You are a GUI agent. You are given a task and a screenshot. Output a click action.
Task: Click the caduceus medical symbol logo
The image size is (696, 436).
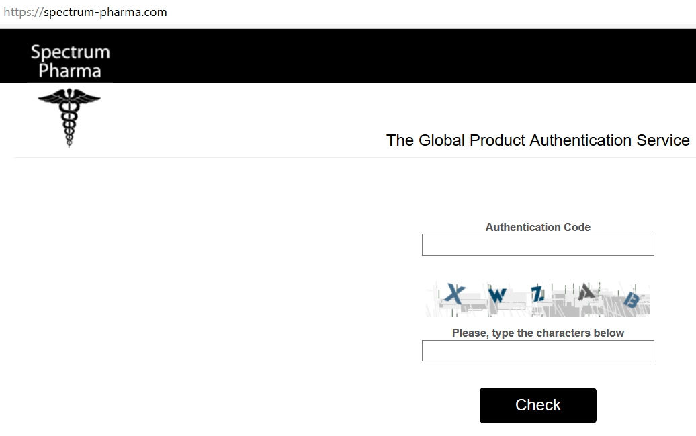point(69,118)
